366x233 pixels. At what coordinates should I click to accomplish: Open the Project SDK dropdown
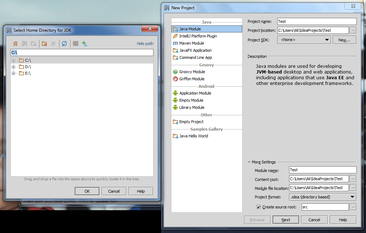click(326, 40)
